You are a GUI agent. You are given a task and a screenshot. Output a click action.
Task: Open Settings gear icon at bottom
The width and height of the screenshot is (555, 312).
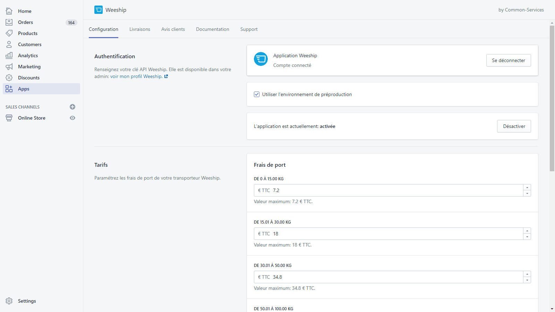tap(9, 301)
